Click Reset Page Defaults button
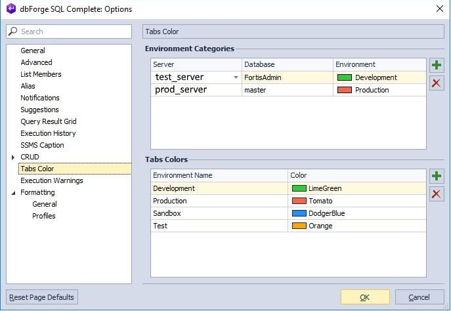The image size is (451, 311). point(42,297)
